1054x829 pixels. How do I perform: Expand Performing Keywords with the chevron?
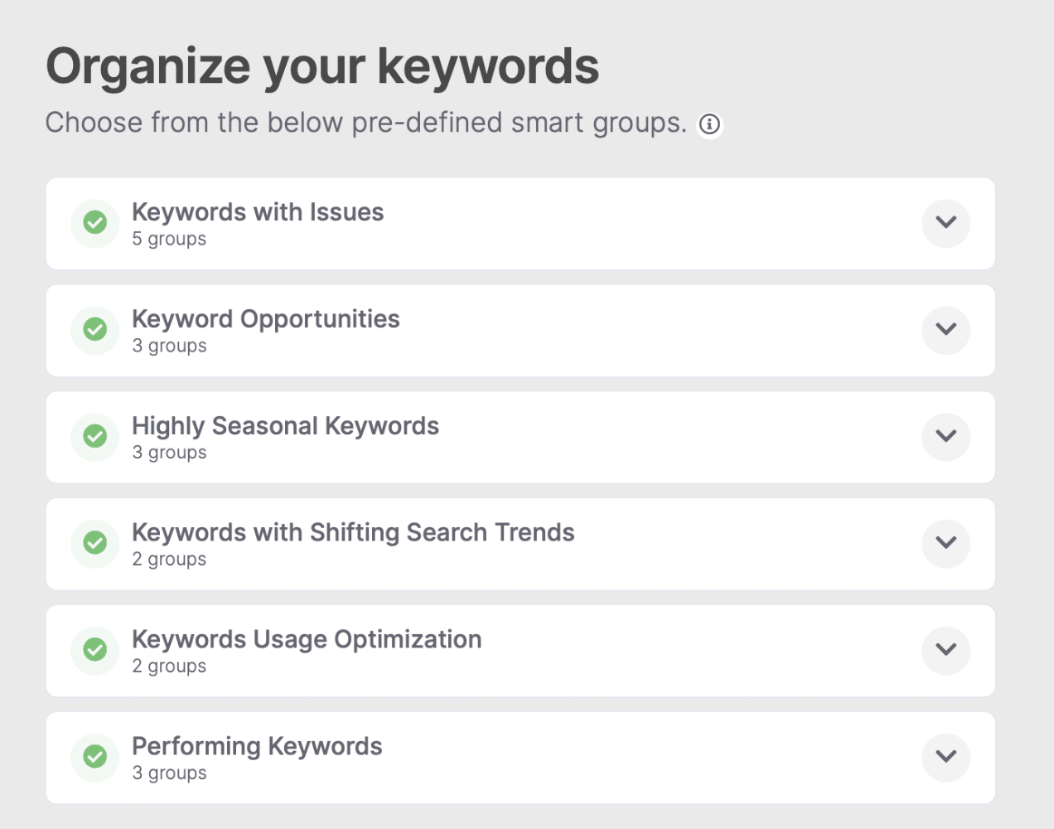click(x=945, y=757)
